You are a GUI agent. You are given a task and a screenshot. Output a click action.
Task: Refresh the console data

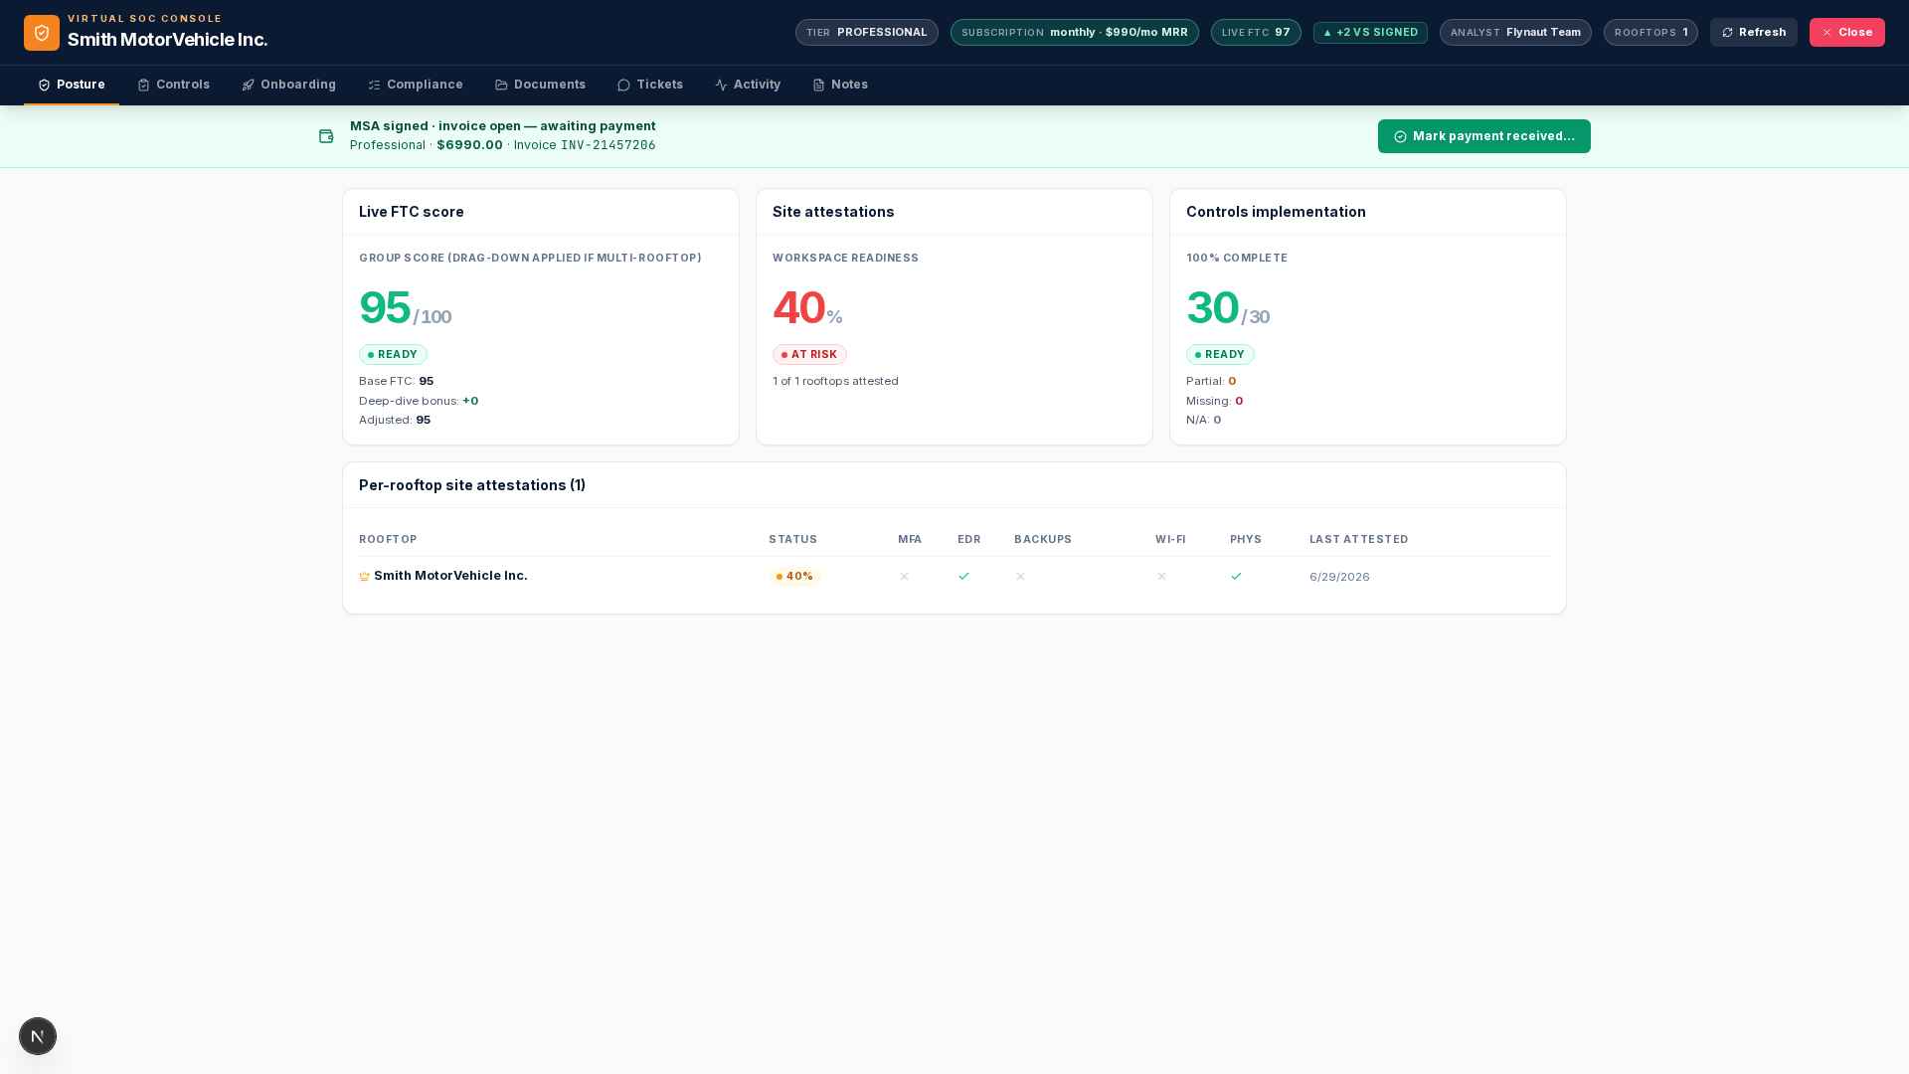click(1753, 33)
